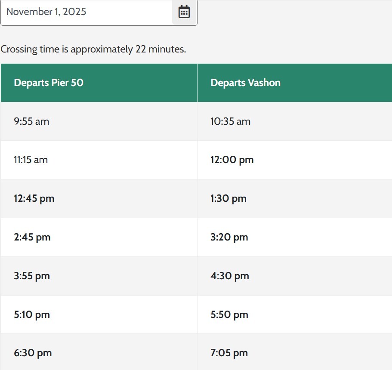Click the 2:45 pm Pier 50 time
The width and height of the screenshot is (392, 370).
[x=32, y=237]
